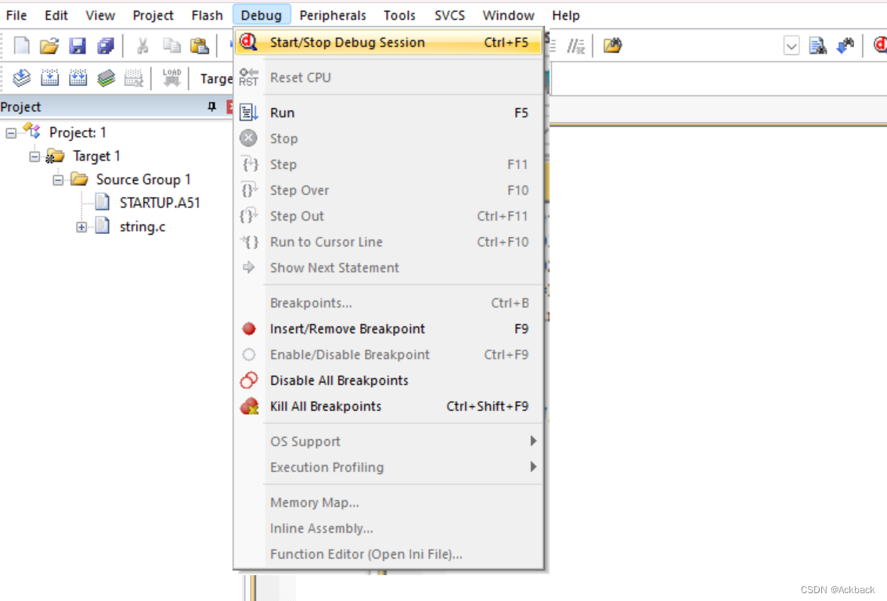Screen dimensions: 887x601
Task: Select Source Group 1 folder
Action: (x=143, y=180)
